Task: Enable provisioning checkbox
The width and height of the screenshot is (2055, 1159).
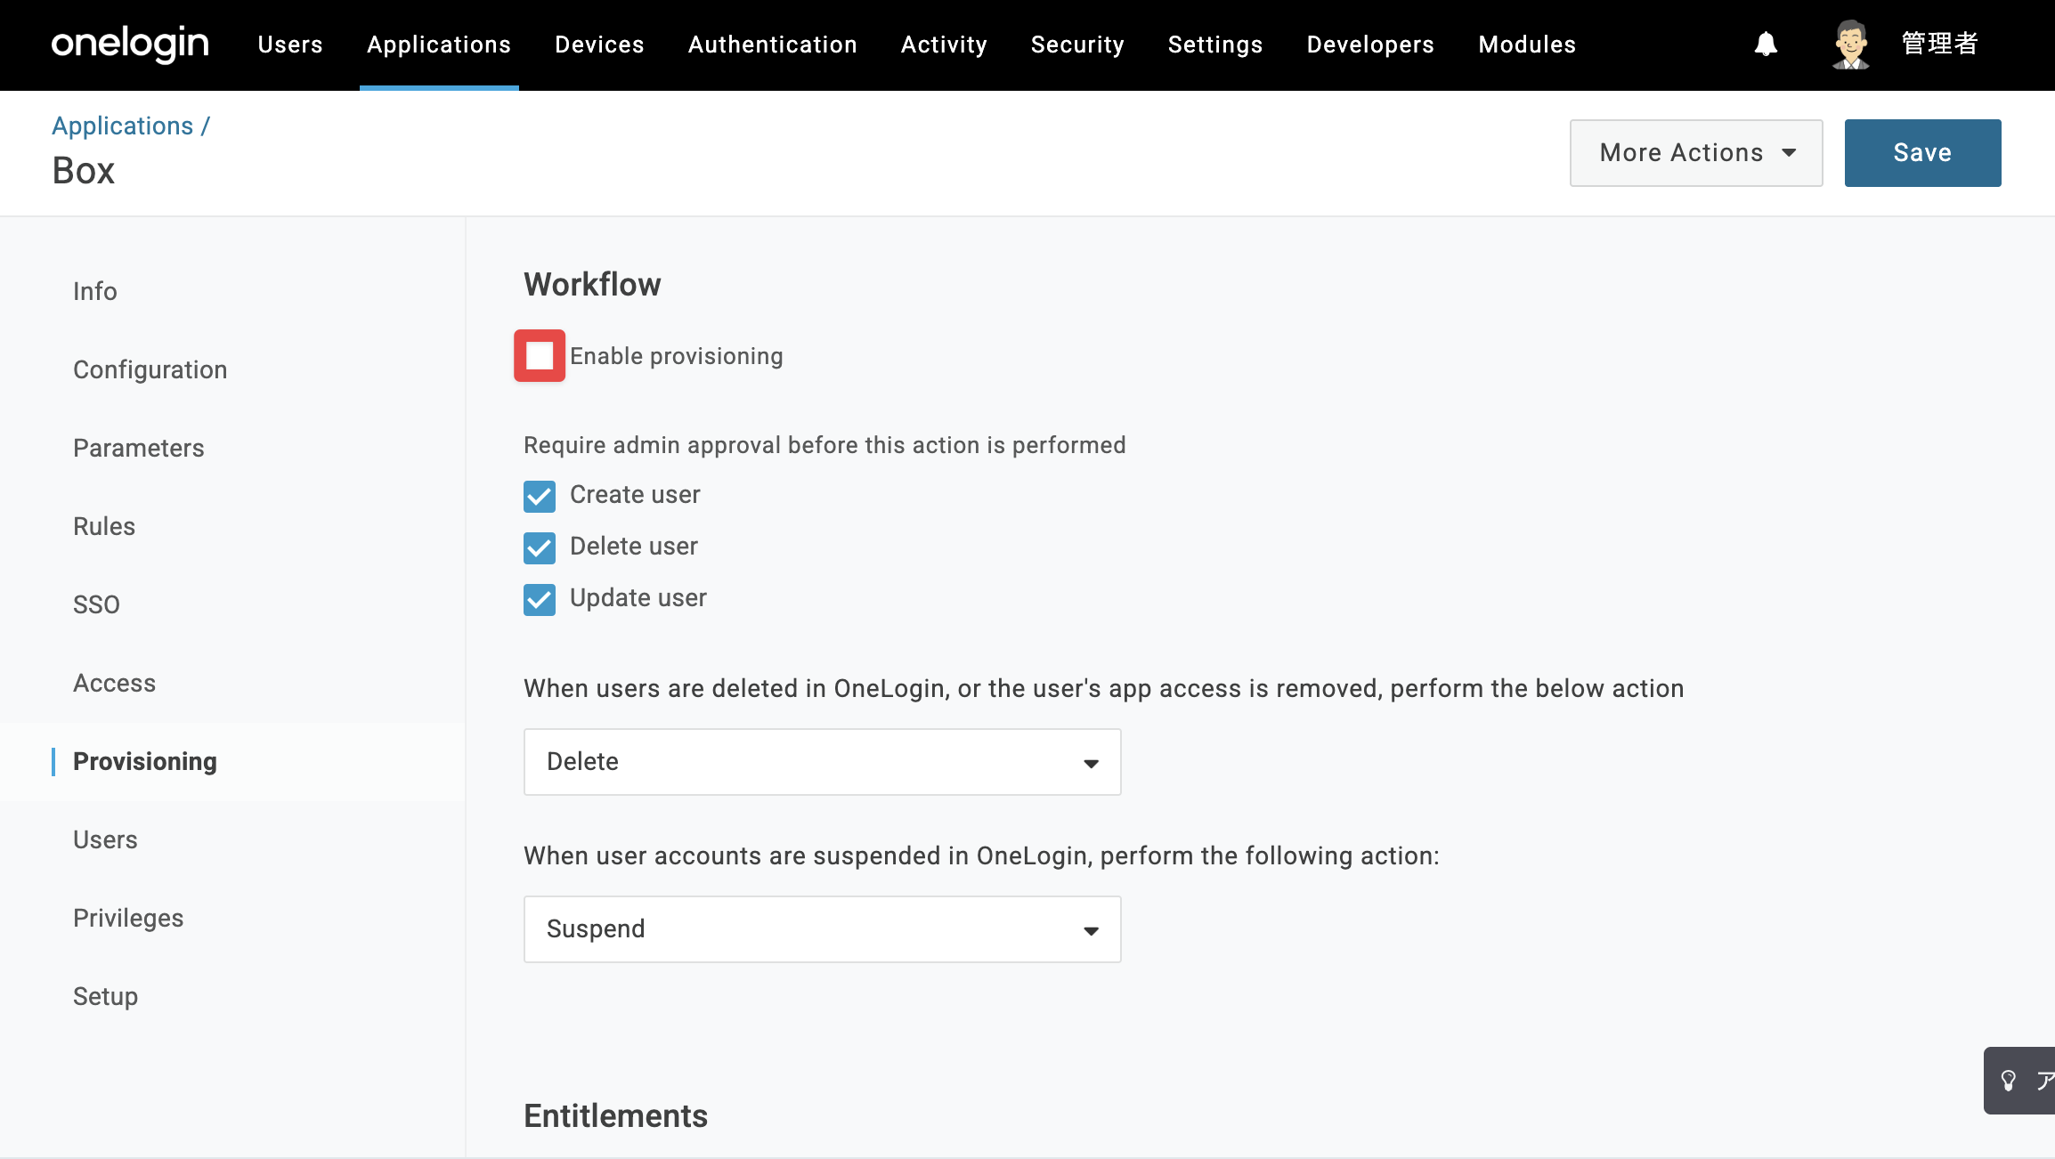Action: coord(540,356)
